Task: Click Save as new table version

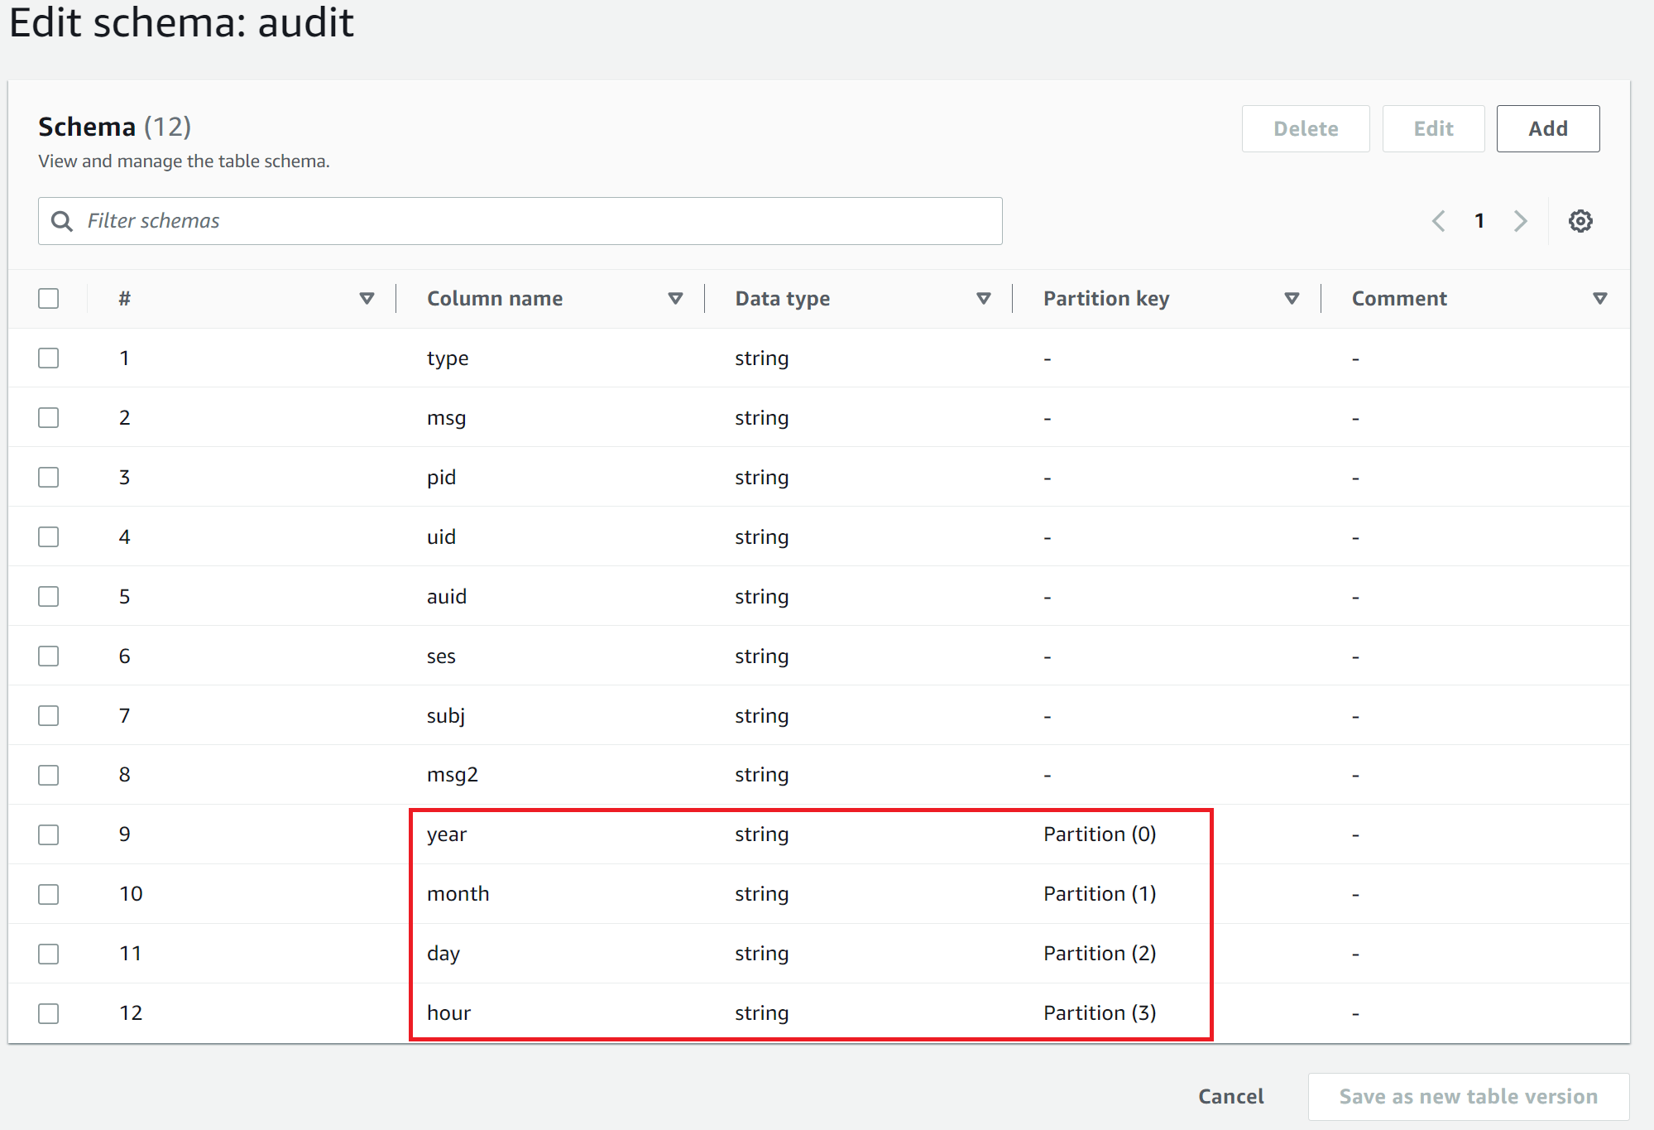Action: click(1468, 1097)
